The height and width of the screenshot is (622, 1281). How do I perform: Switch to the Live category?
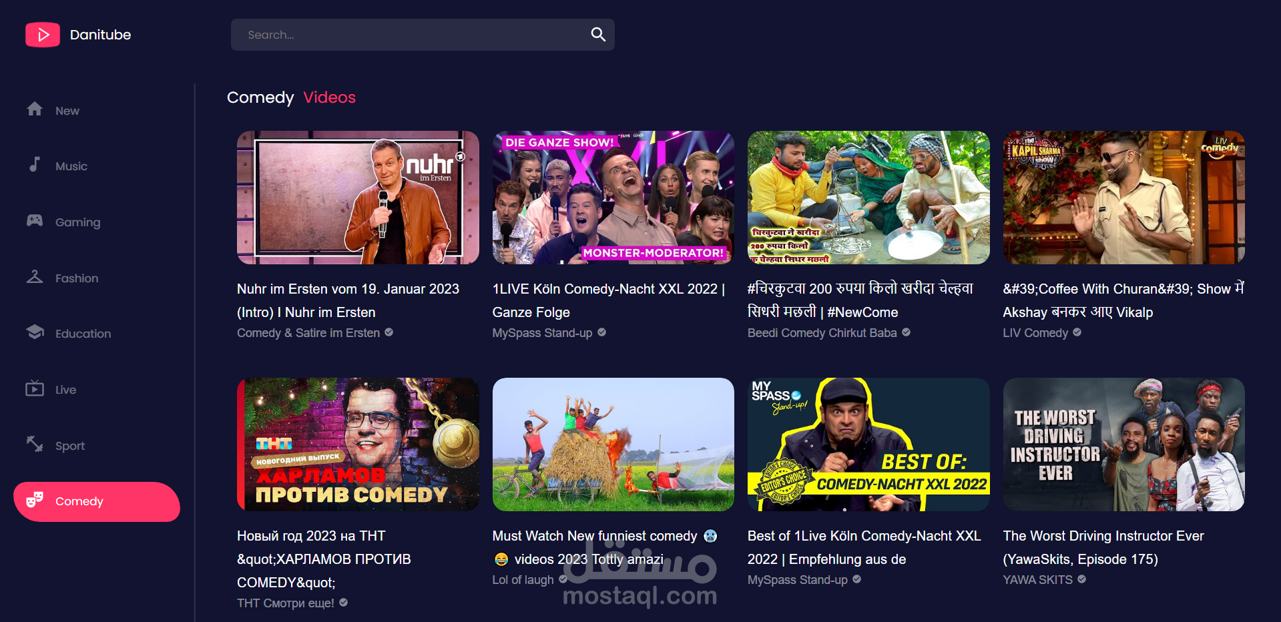(x=97, y=390)
